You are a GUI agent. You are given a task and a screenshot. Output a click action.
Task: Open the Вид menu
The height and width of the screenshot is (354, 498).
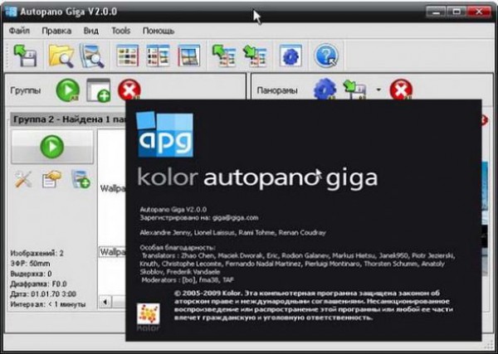pos(91,31)
